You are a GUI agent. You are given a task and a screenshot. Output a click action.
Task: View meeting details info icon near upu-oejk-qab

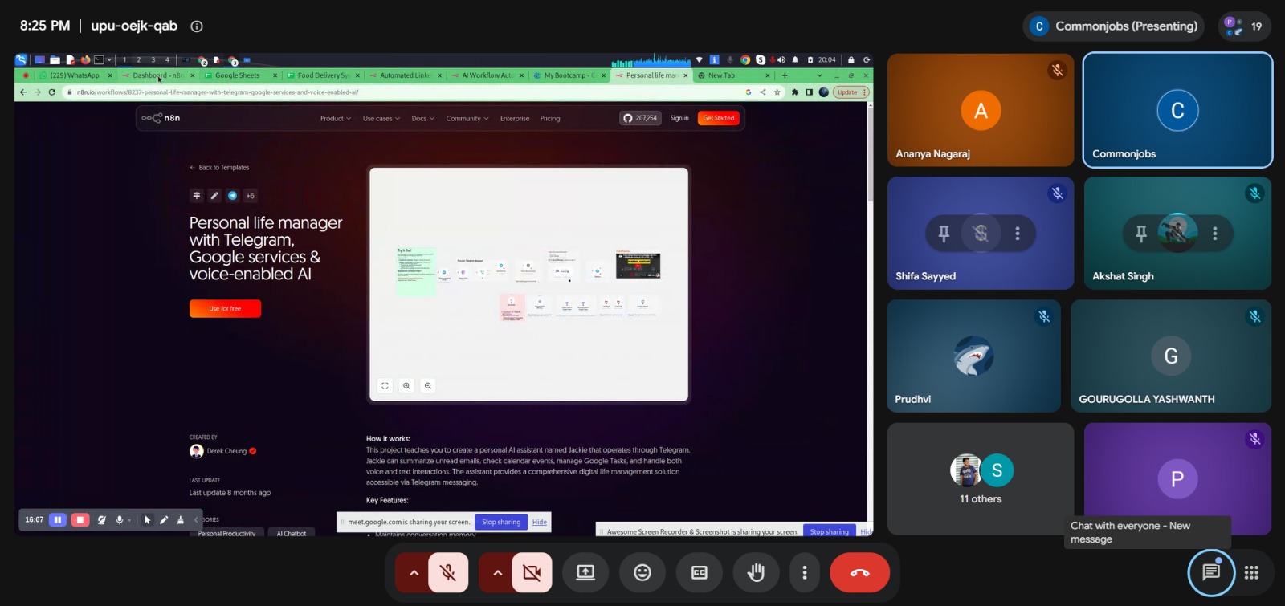[x=196, y=26]
